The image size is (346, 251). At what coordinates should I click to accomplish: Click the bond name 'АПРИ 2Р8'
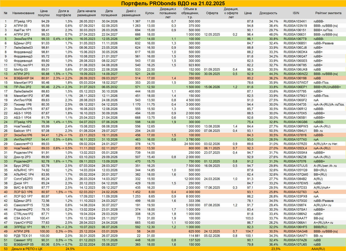click(x=22, y=231)
